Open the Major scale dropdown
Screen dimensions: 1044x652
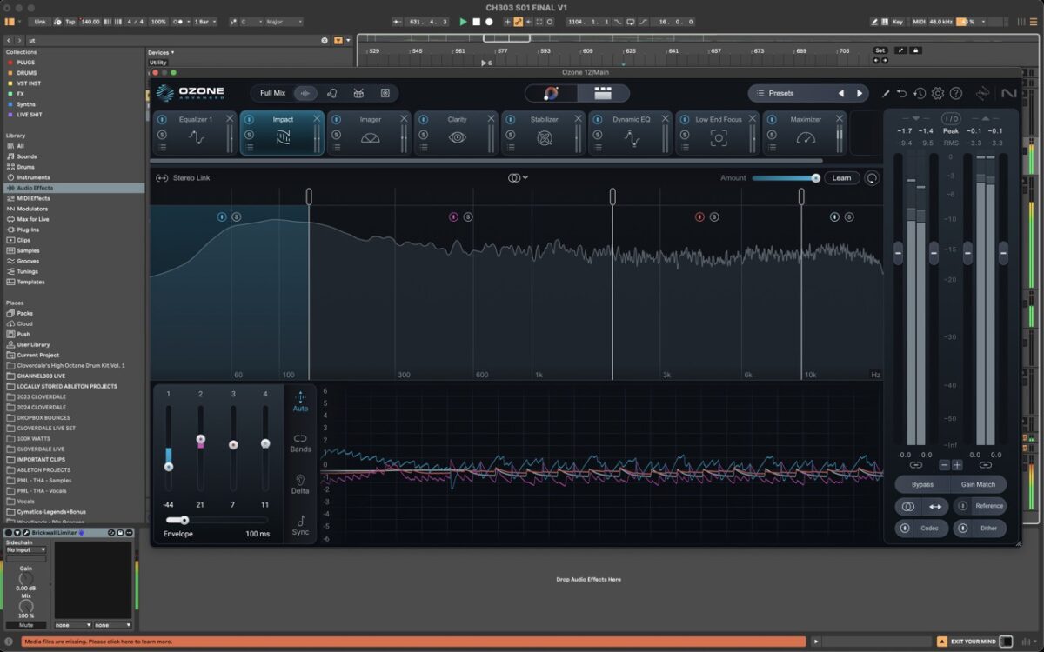(284, 22)
